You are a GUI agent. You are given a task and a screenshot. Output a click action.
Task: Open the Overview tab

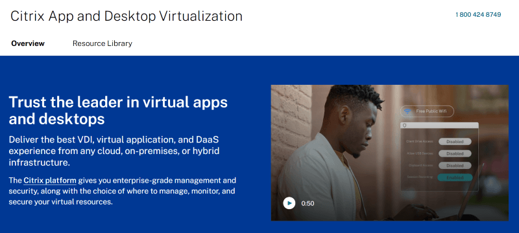[28, 43]
